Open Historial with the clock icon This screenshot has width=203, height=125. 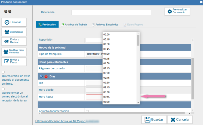pos(14,22)
